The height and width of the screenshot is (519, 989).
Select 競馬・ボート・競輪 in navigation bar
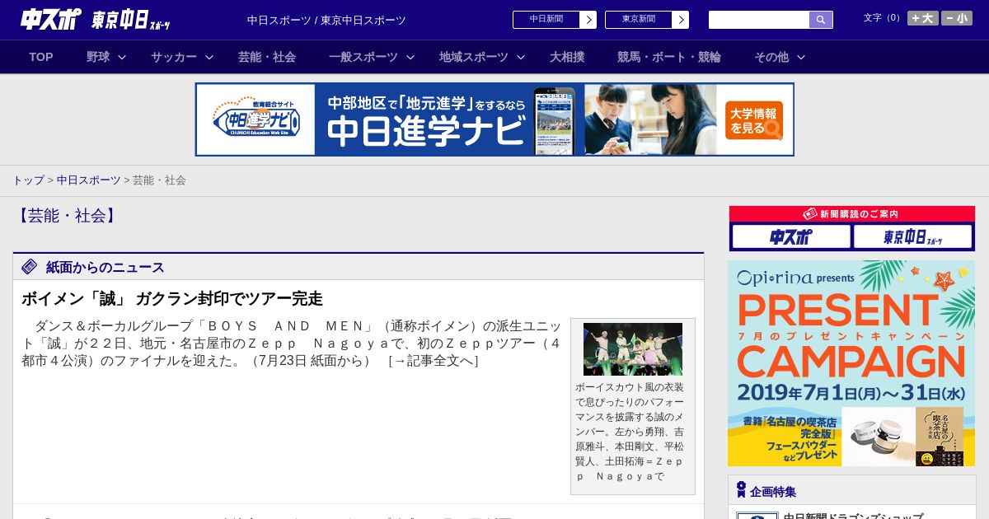click(x=669, y=57)
